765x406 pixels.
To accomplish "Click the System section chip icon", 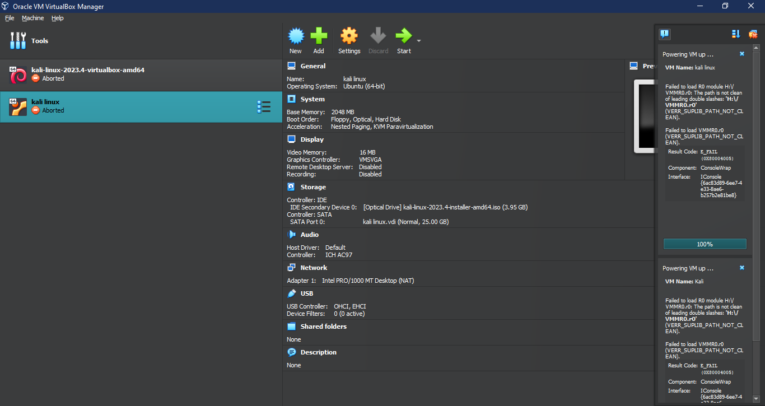I will coord(291,99).
